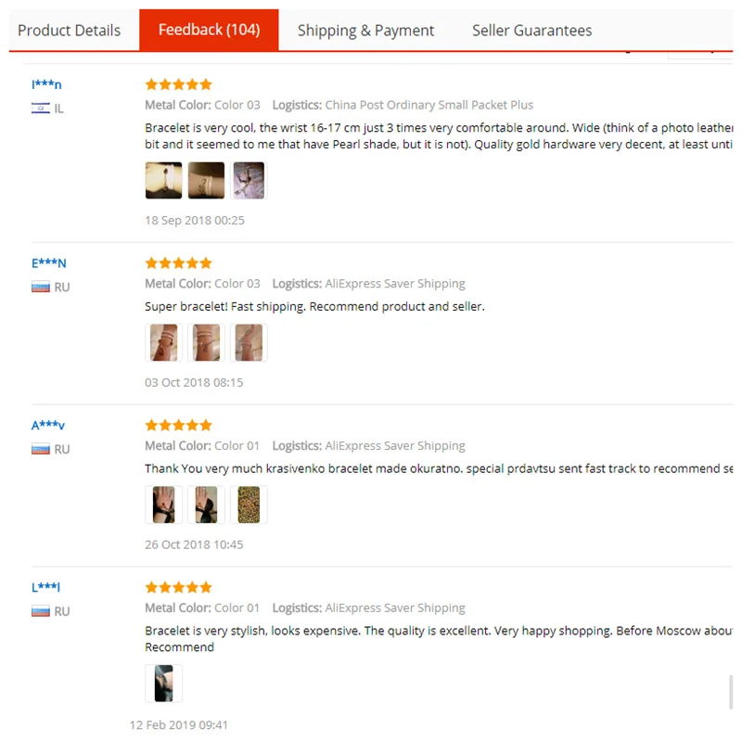Open third photo in E***N's review
The height and width of the screenshot is (742, 742).
(249, 342)
